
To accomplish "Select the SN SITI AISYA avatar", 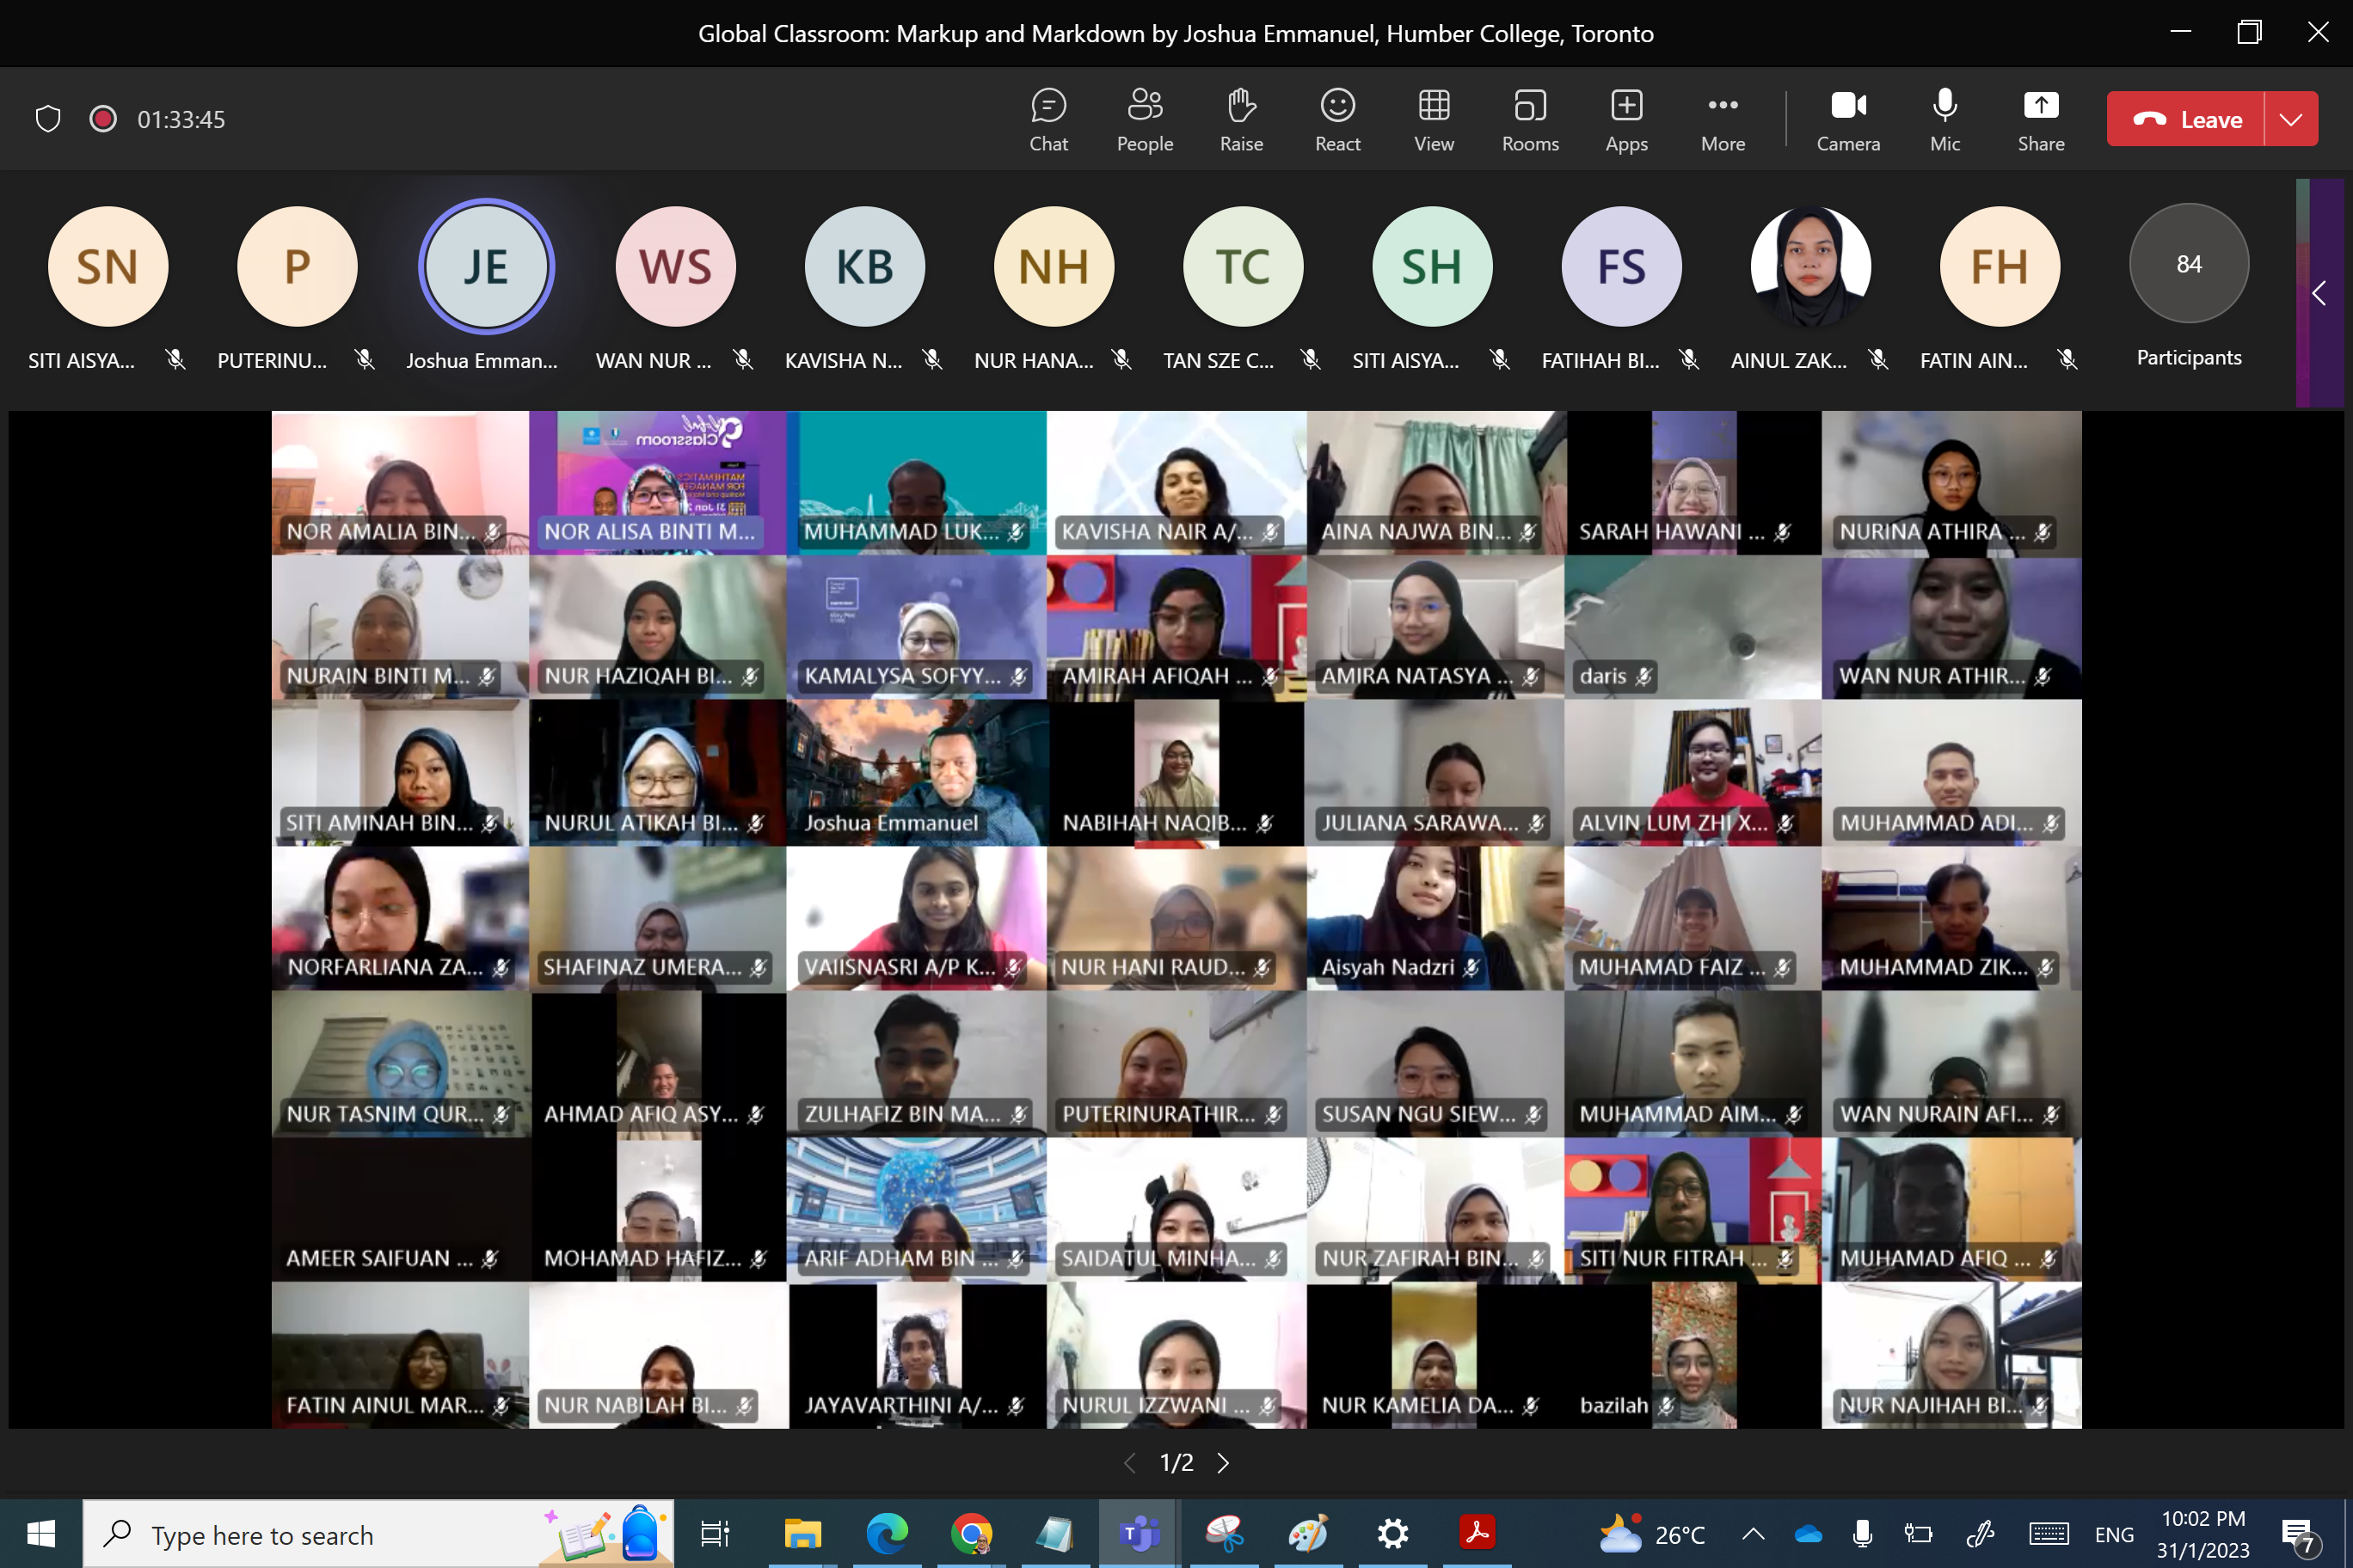I will 108,266.
